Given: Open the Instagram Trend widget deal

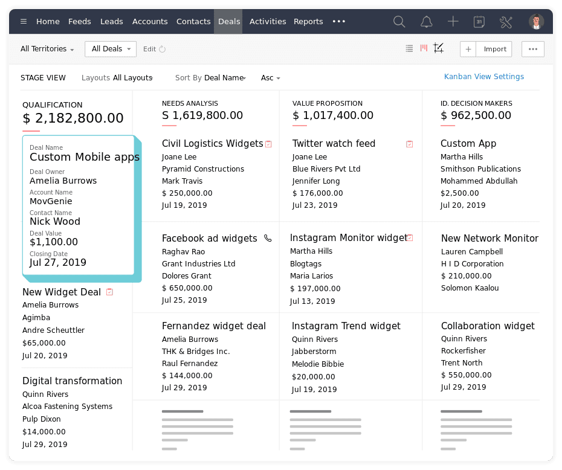Looking at the screenshot, I should coord(346,326).
